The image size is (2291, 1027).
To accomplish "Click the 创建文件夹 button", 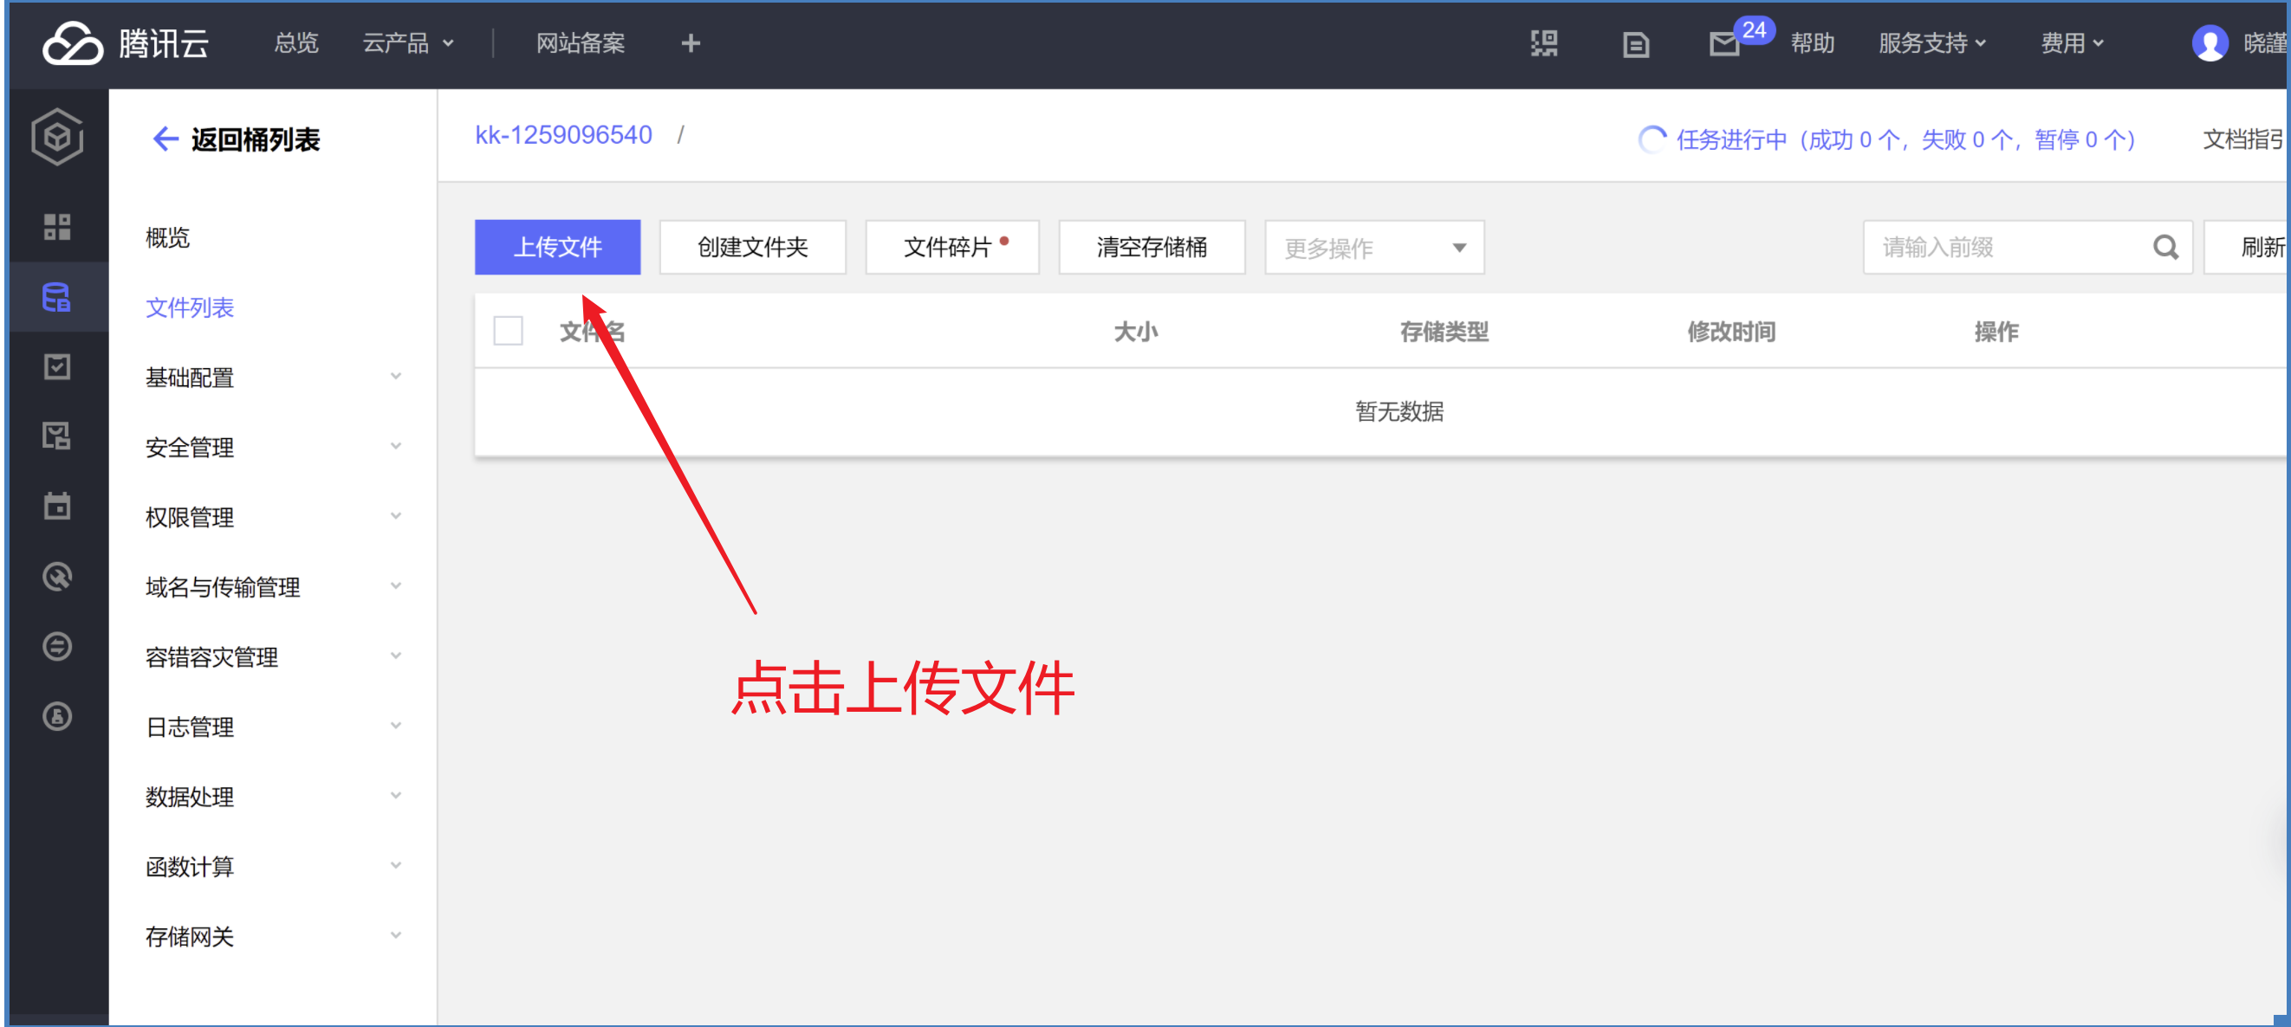I will tap(751, 247).
